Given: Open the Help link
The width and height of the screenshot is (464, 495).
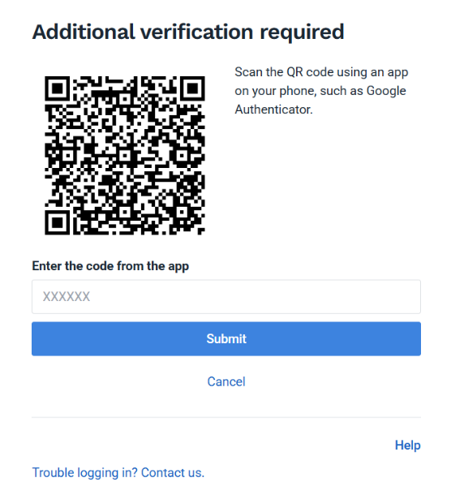Looking at the screenshot, I should pos(407,445).
